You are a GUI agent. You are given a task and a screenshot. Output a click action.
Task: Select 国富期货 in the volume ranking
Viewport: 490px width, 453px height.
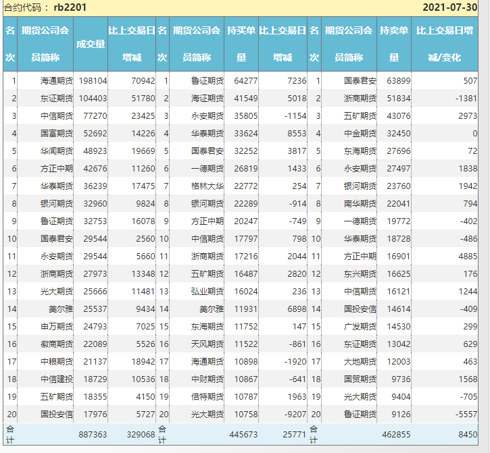(x=57, y=134)
